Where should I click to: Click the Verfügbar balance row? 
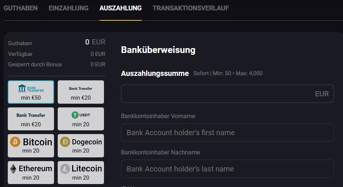[57, 54]
